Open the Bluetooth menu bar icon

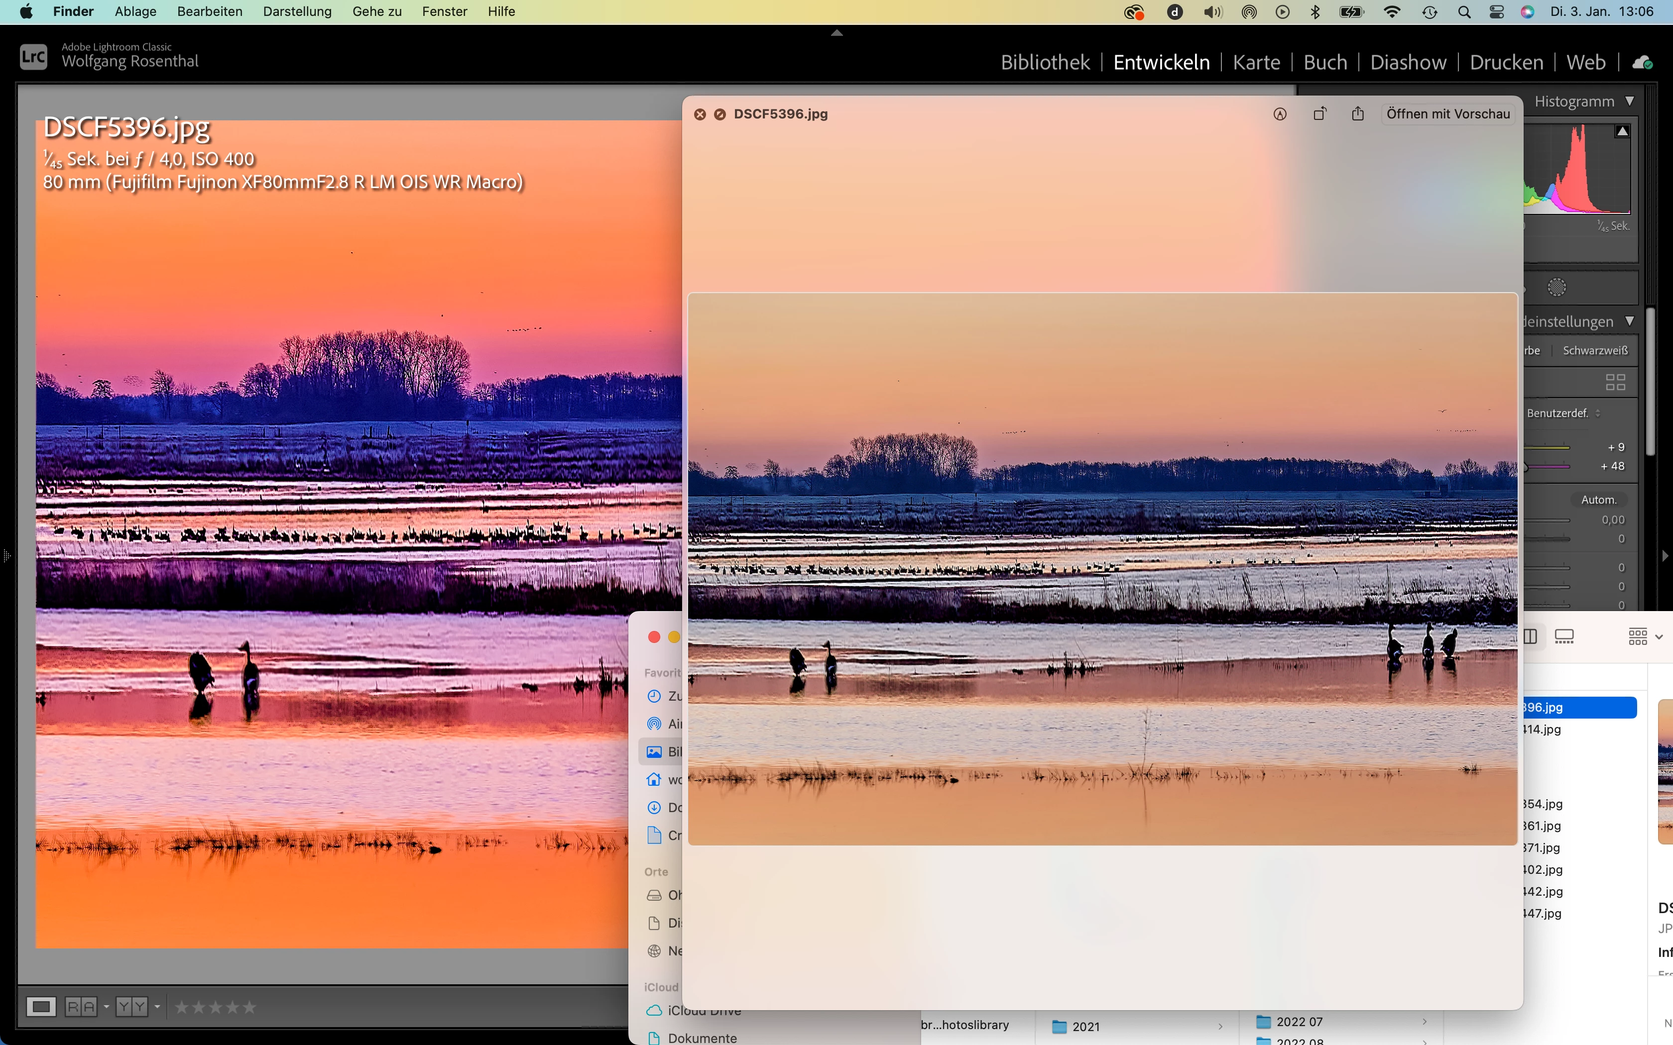pyautogui.click(x=1315, y=12)
